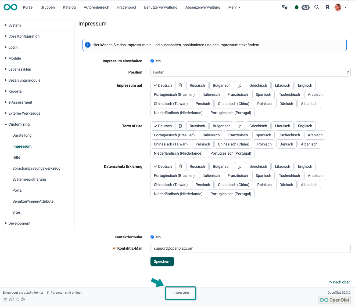Disable the Impressum einschalten checkbox
The width and height of the screenshot is (355, 306).
152,61
